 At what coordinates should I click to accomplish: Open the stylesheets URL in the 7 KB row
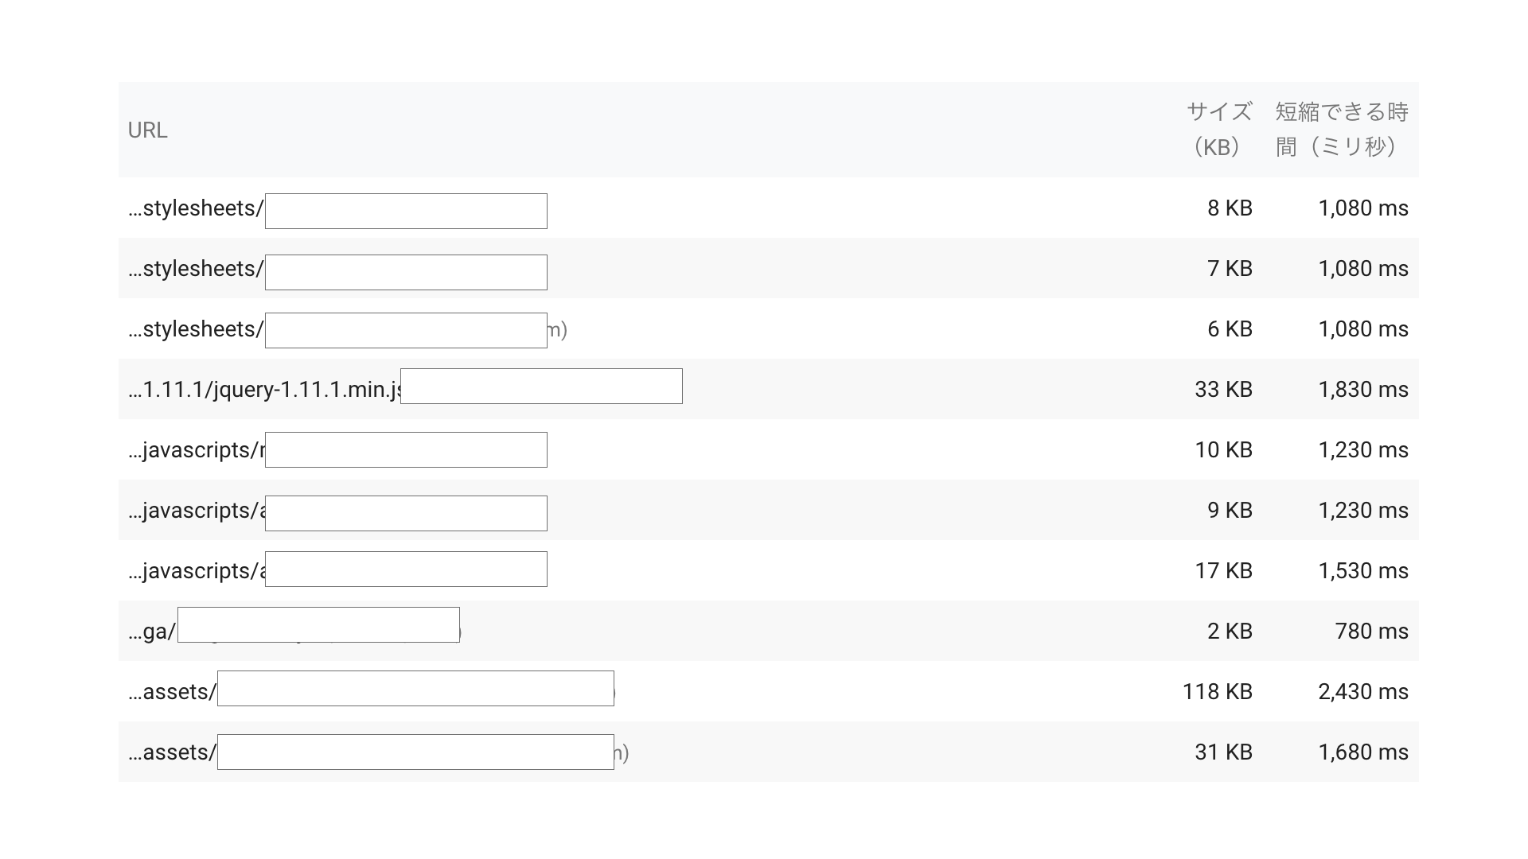click(x=196, y=269)
